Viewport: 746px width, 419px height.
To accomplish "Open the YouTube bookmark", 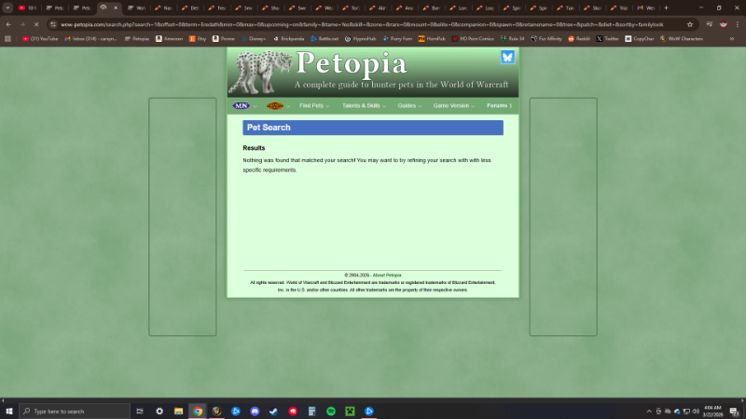I will [x=40, y=39].
